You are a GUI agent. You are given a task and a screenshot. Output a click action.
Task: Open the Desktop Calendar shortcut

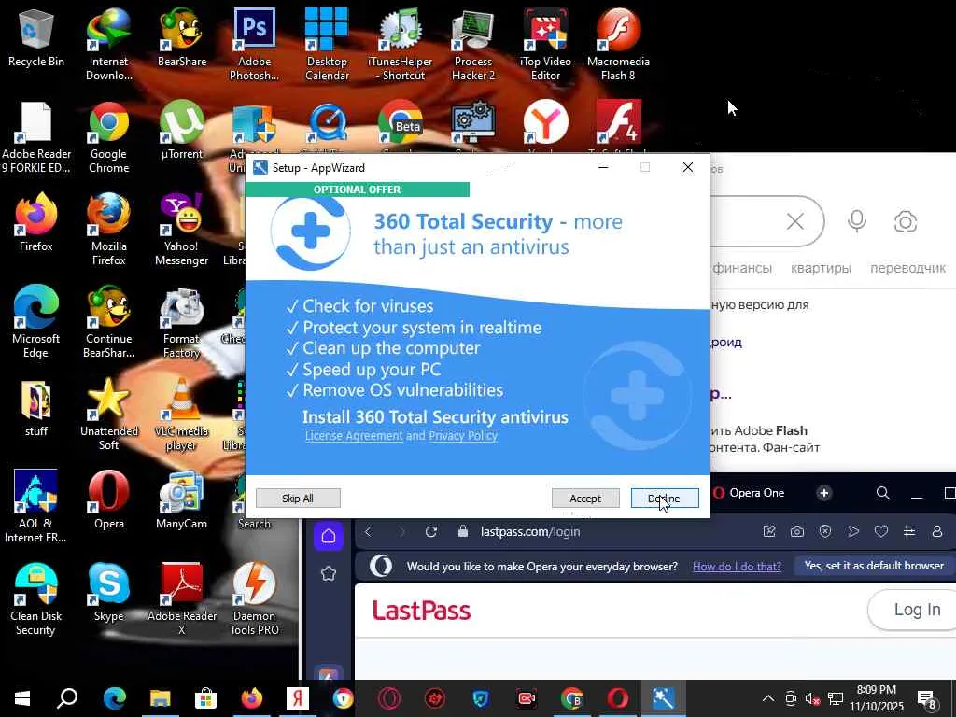tap(327, 44)
